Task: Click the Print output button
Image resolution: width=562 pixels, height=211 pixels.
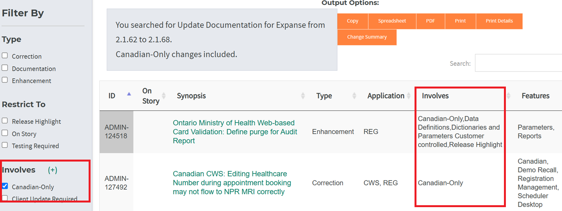Action: coord(460,21)
